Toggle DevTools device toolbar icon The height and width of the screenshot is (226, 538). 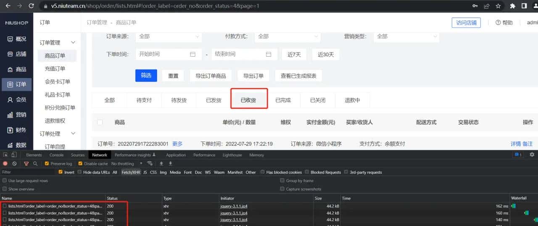tap(14, 155)
